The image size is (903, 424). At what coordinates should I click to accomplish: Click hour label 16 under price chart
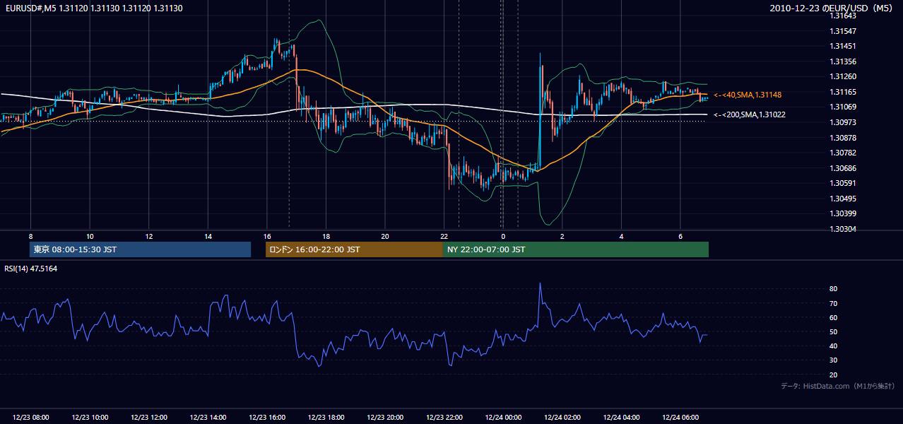click(267, 236)
